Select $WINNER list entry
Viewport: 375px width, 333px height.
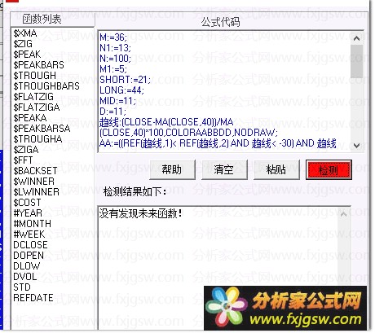click(34, 182)
